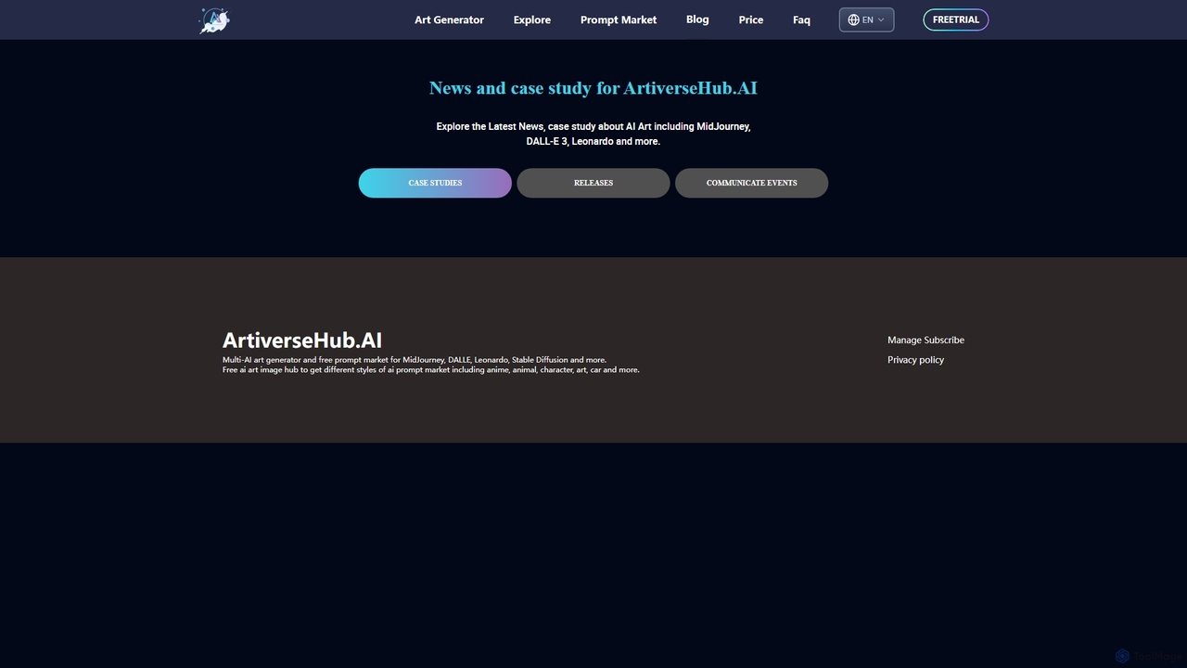Click the ArtiverseHub logo icon
Screen dimensions: 1187x668
tap(214, 19)
